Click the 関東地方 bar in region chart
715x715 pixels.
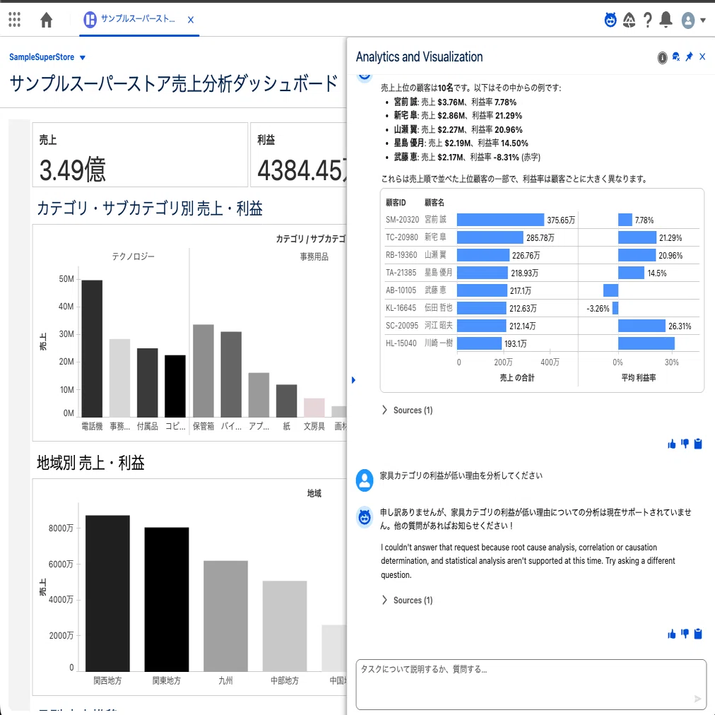point(167,599)
